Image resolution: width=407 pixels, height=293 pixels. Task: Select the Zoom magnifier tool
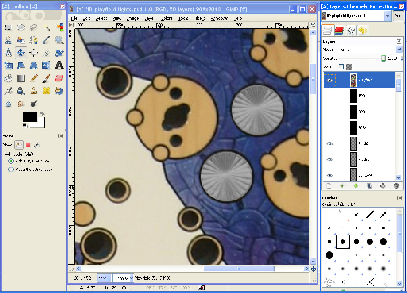pyautogui.click(x=59, y=40)
